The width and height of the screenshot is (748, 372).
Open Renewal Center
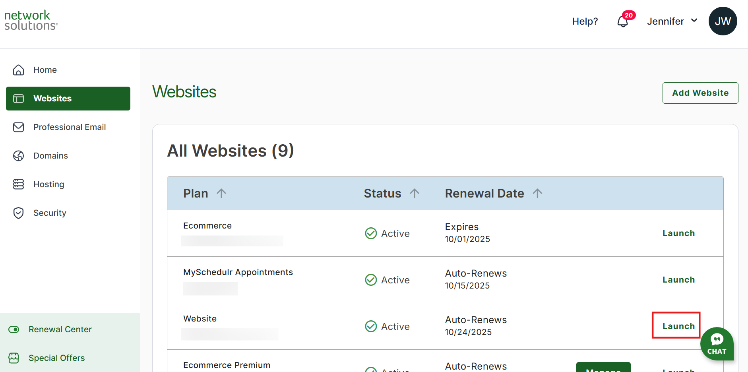(60, 329)
